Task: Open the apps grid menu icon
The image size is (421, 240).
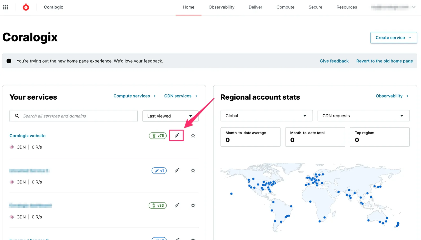Action: [6, 7]
